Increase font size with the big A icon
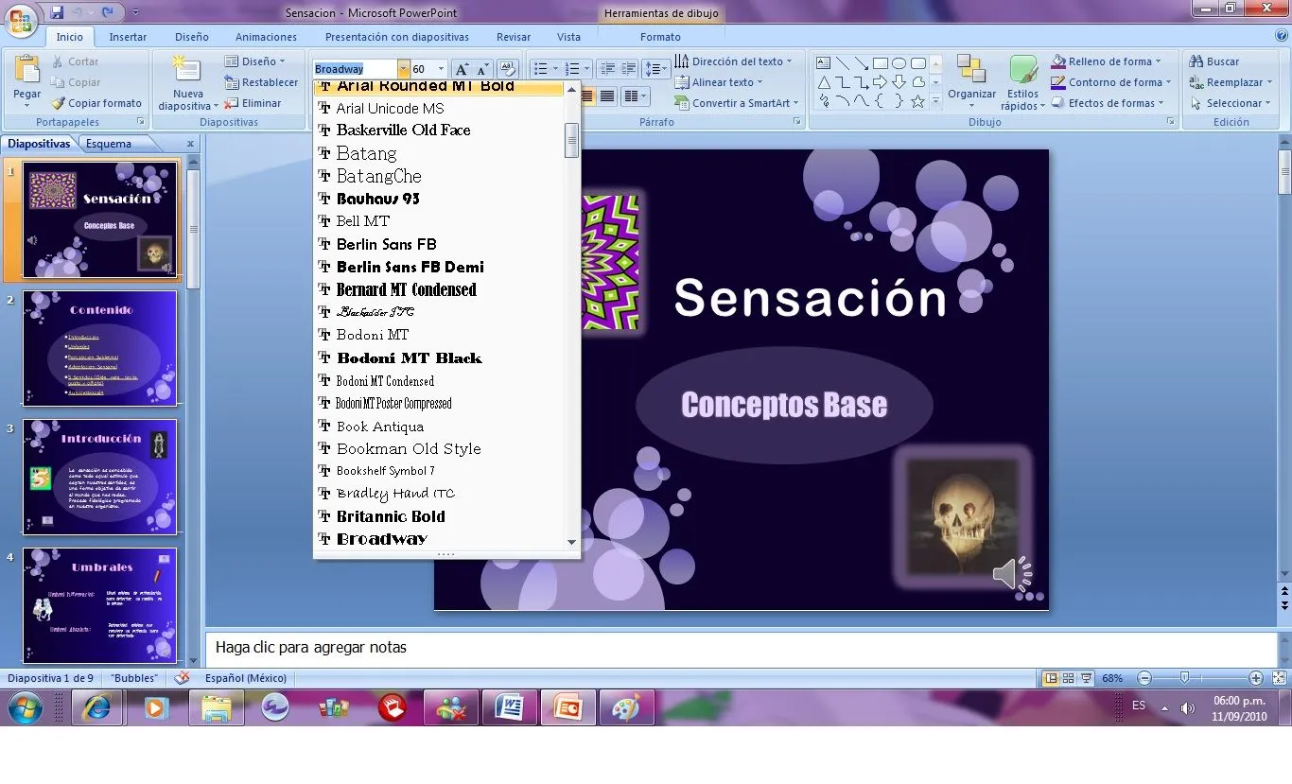Screen dimensions: 1292x784 tap(461, 69)
